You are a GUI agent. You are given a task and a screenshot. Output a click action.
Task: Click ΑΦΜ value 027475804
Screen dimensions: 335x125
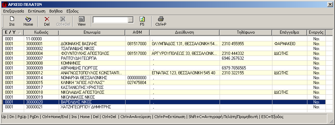[x=137, y=83]
